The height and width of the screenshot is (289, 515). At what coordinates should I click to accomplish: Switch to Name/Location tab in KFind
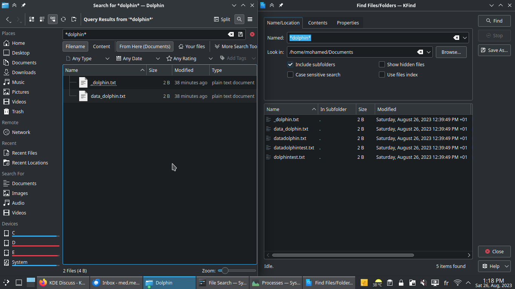coord(283,23)
